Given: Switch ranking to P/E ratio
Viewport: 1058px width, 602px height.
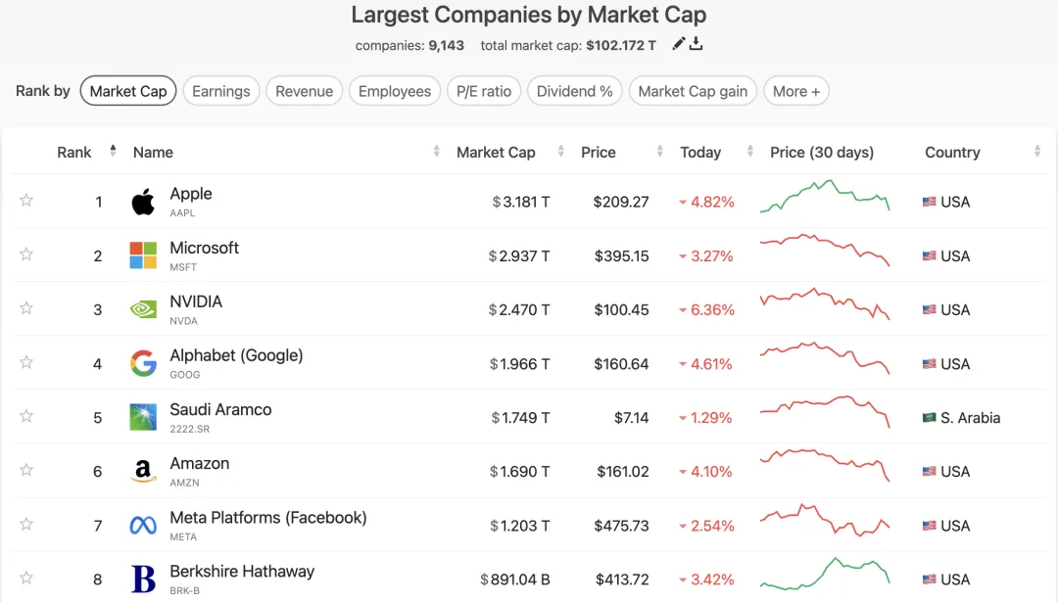Looking at the screenshot, I should click(483, 91).
